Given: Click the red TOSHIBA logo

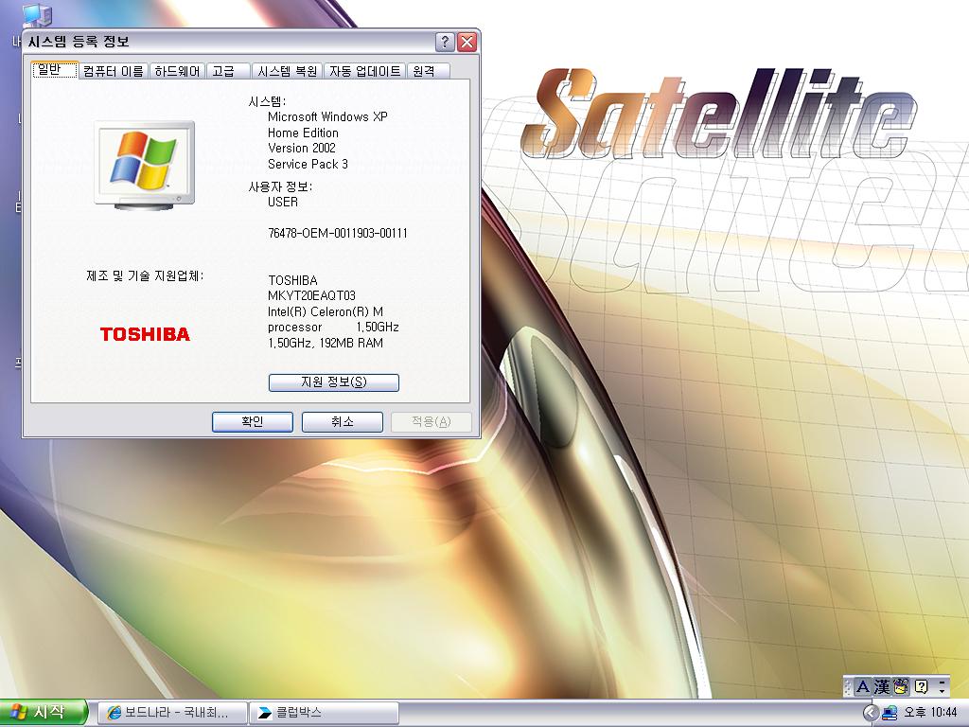Looking at the screenshot, I should point(145,334).
